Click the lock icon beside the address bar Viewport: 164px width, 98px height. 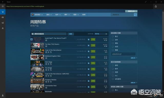tap(156, 6)
